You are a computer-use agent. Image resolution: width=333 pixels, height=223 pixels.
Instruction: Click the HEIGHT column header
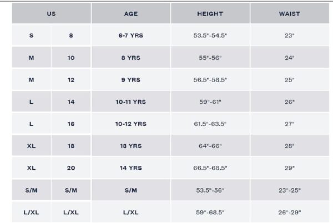click(210, 14)
